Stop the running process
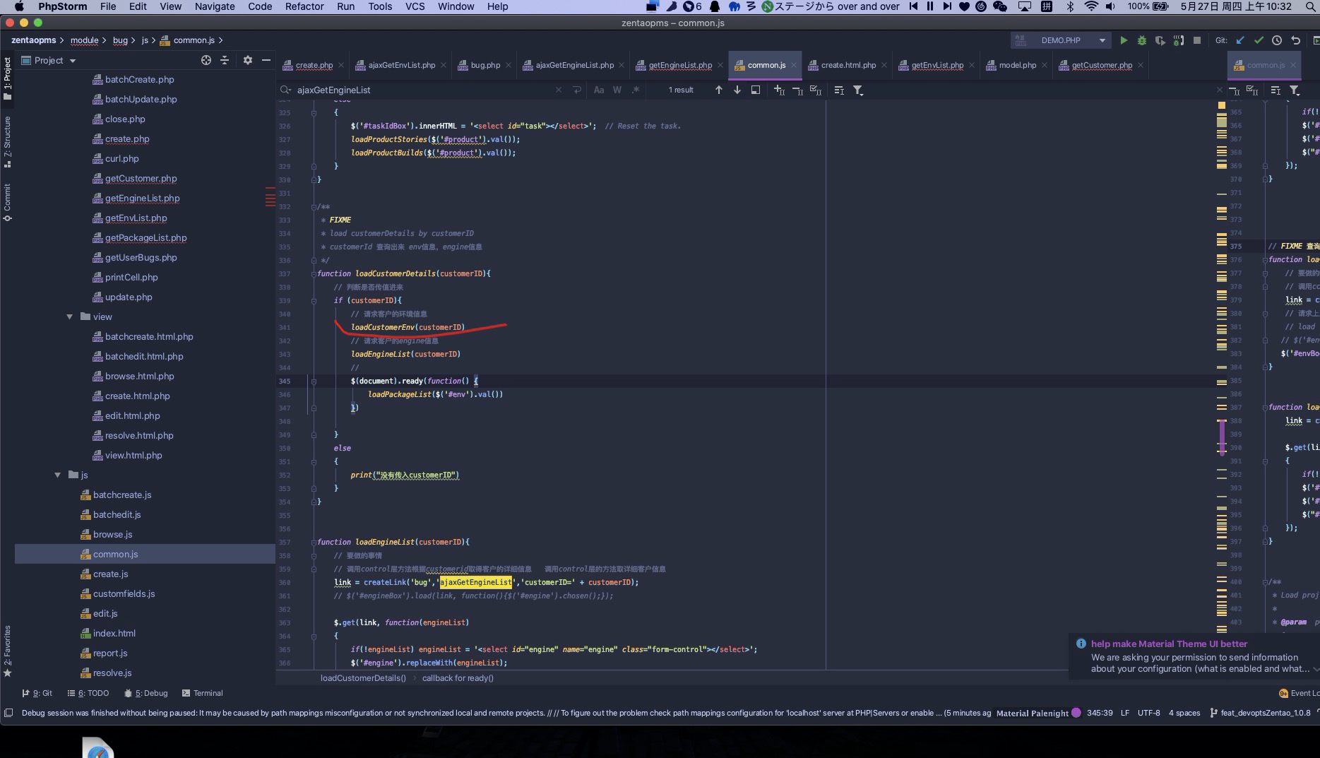The height and width of the screenshot is (758, 1320). [x=1196, y=40]
